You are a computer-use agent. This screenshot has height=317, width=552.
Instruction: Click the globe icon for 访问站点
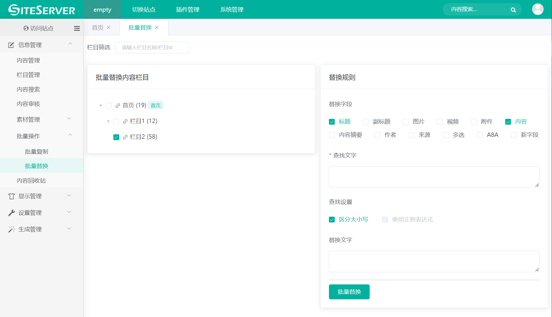pos(26,28)
